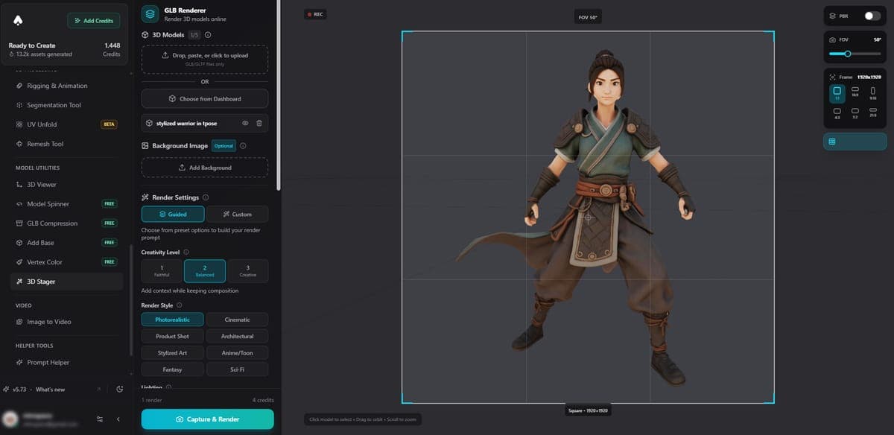Click the model upload drop zone

205,58
